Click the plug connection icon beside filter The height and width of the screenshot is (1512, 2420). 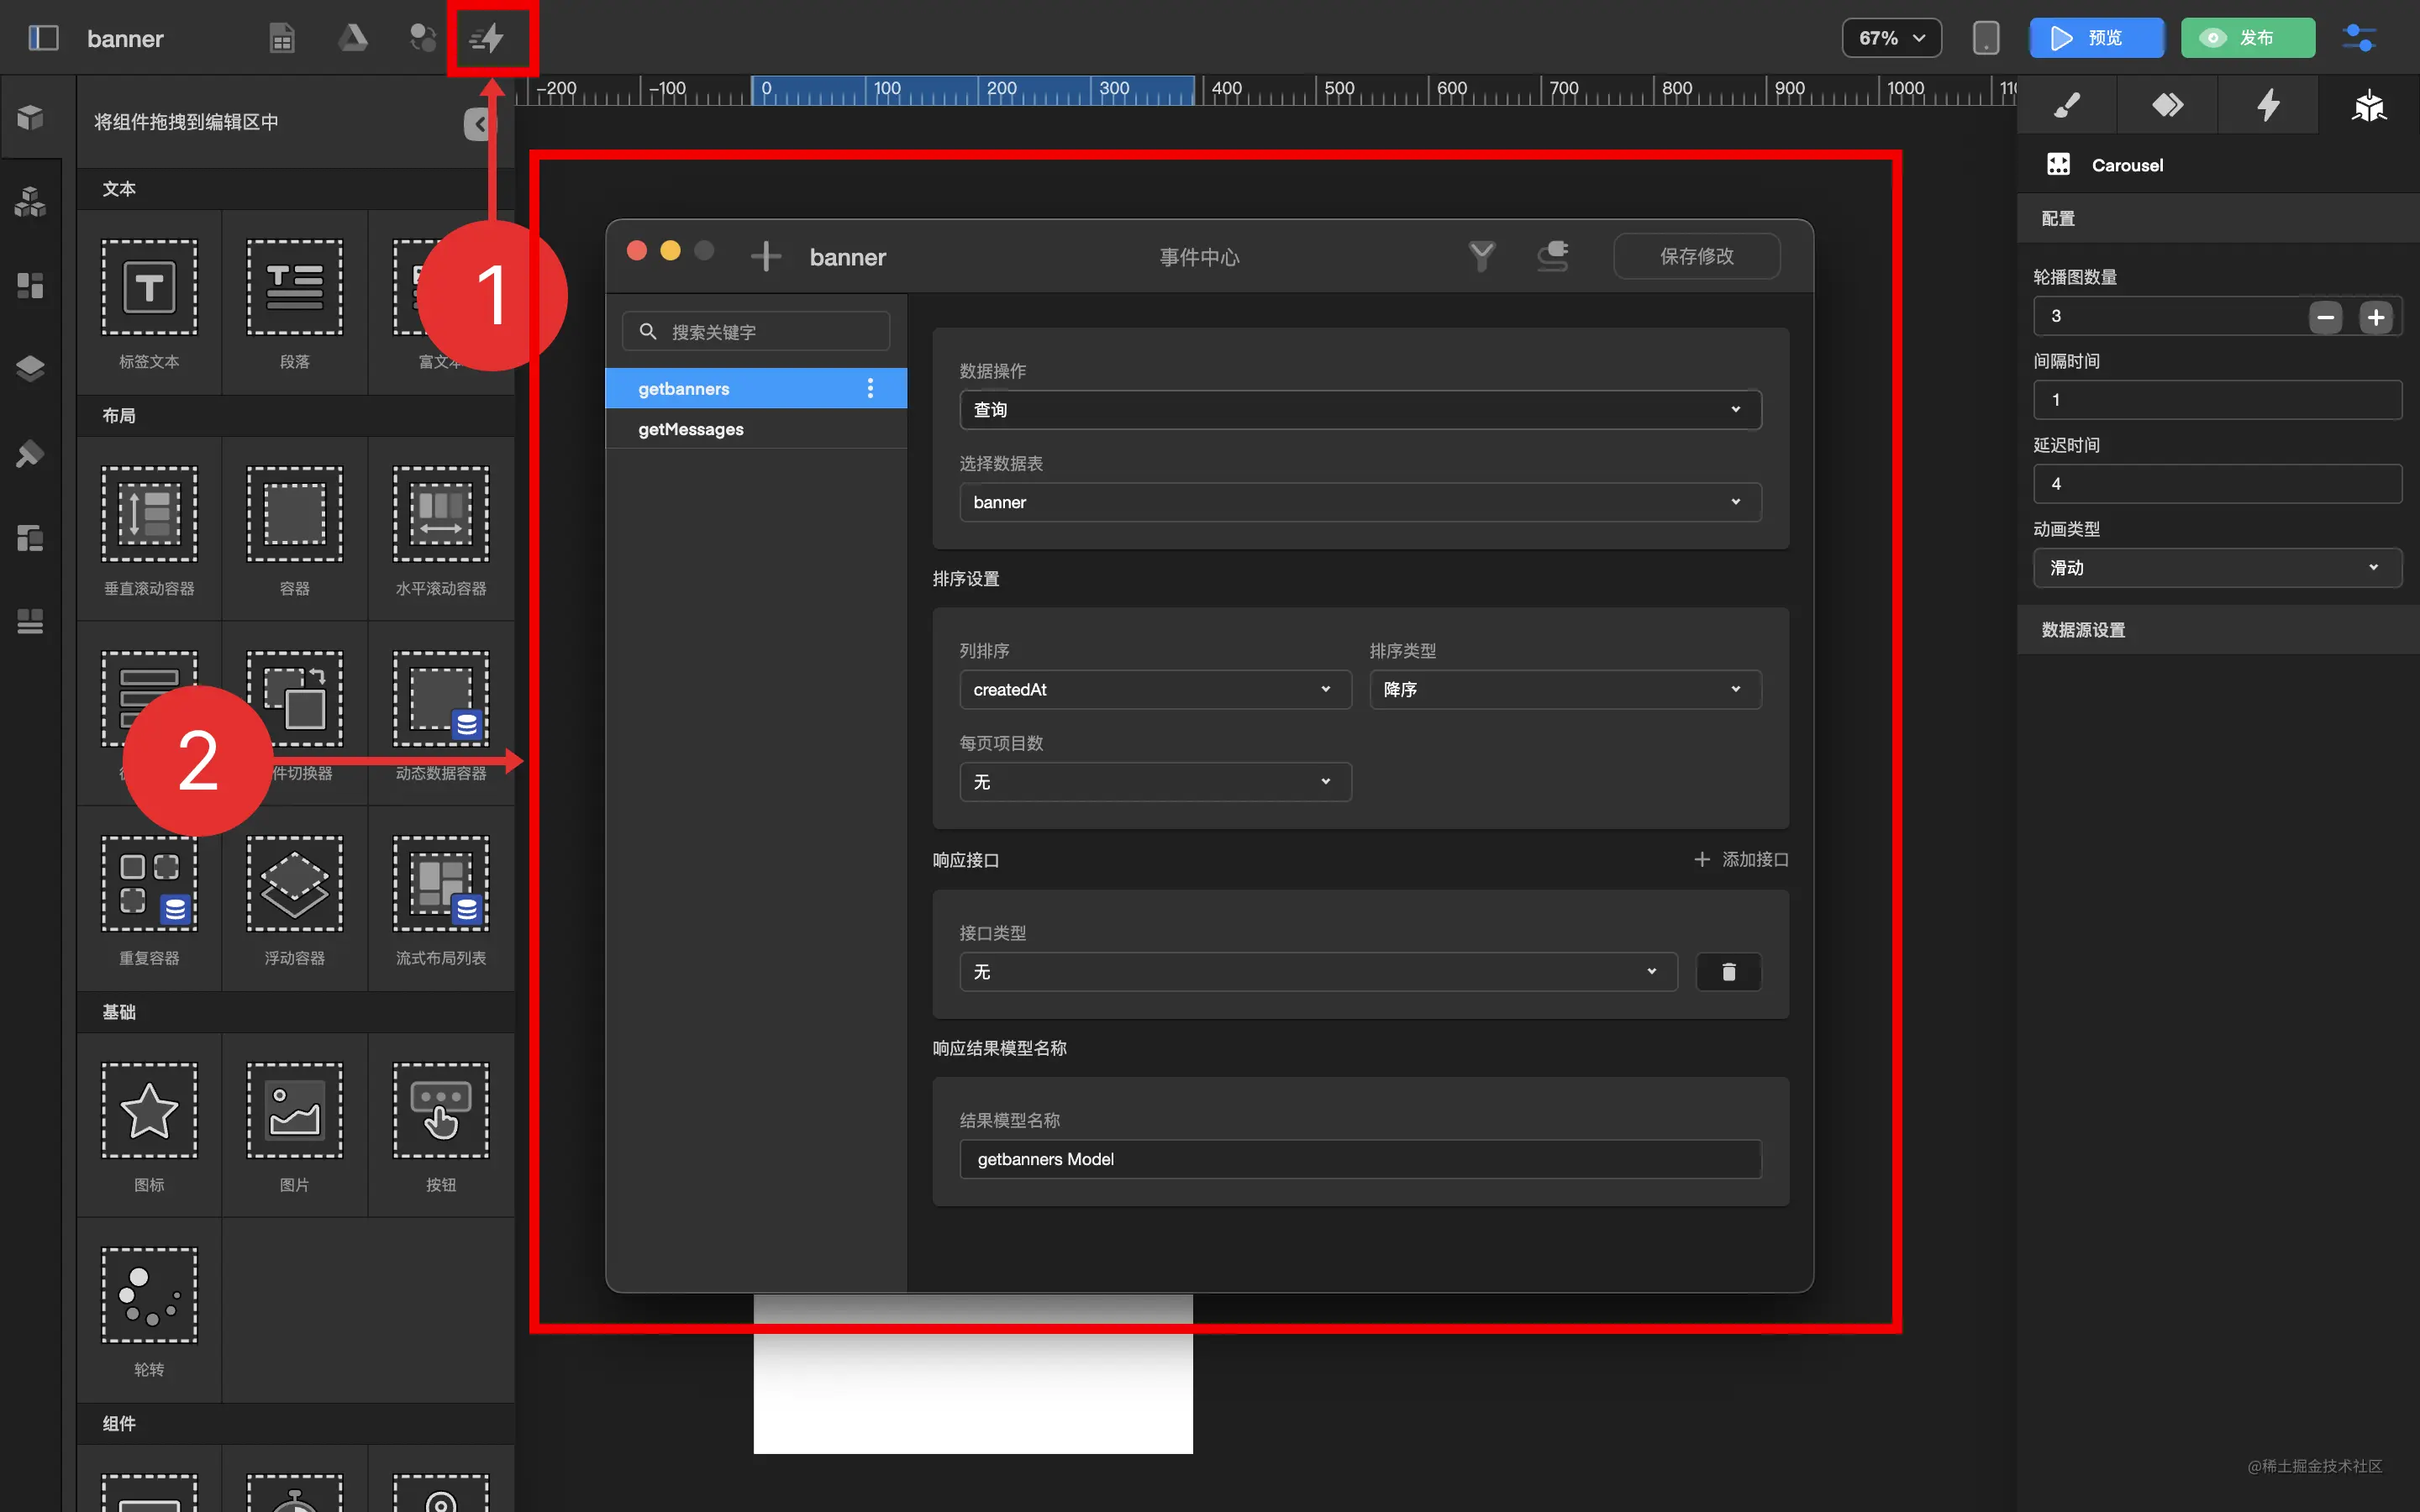(1553, 257)
